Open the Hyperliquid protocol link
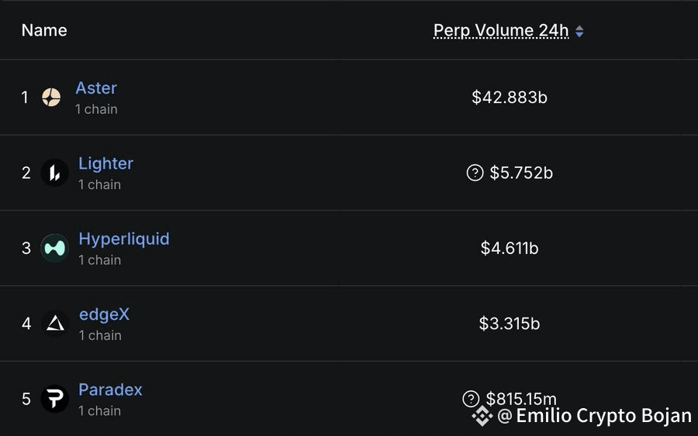This screenshot has height=436, width=698. 124,239
